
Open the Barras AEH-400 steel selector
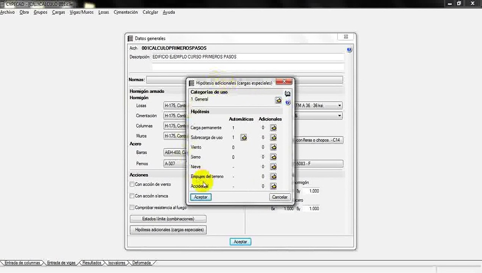coord(175,152)
